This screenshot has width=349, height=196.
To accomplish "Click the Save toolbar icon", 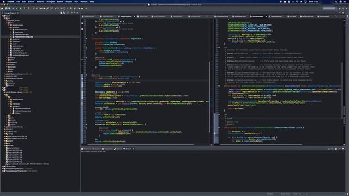I will click(7, 8).
